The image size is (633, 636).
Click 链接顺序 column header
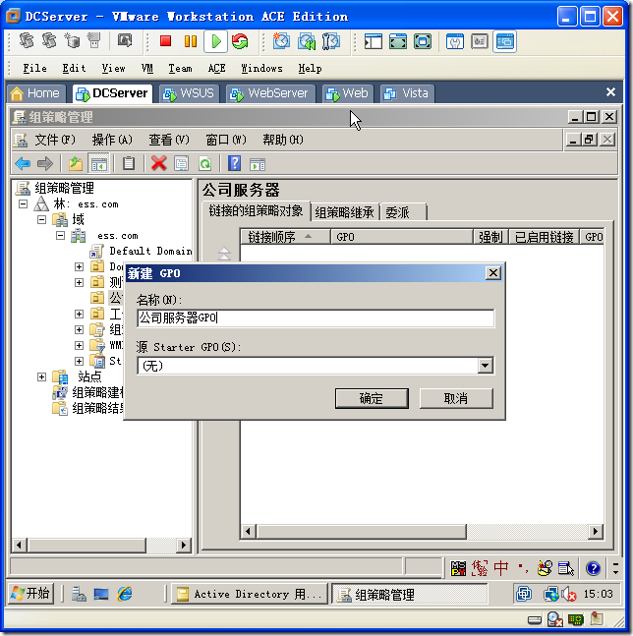[285, 237]
